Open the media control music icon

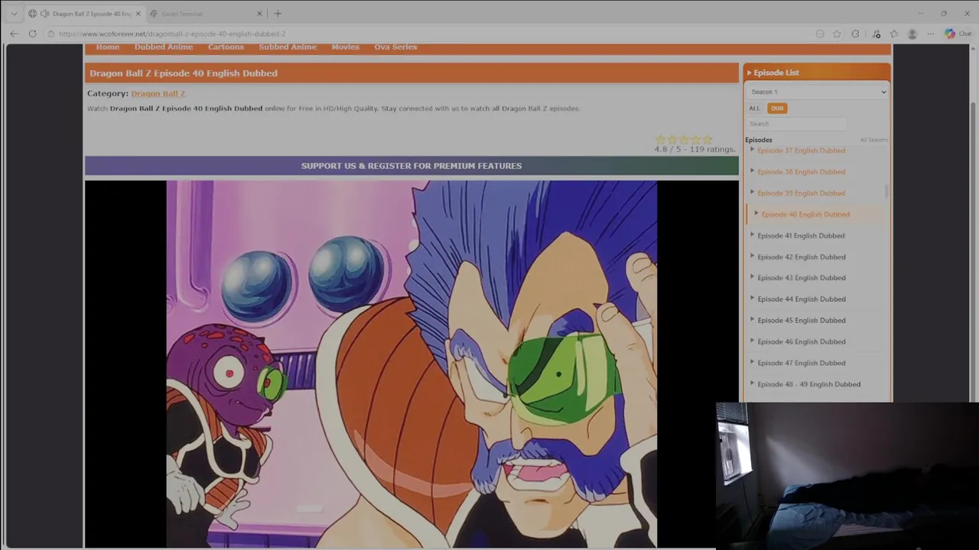(x=876, y=34)
